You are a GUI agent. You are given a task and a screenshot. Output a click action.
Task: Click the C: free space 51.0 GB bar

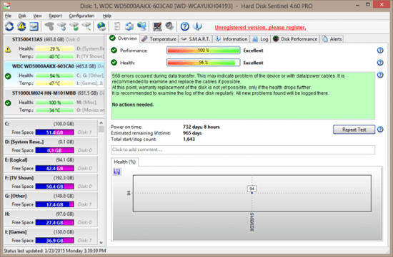click(x=54, y=132)
